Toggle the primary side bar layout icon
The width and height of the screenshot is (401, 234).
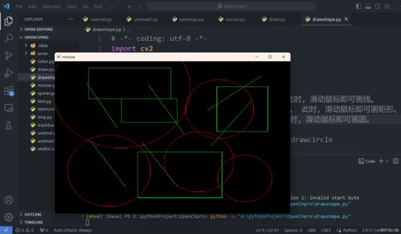[x=358, y=6]
